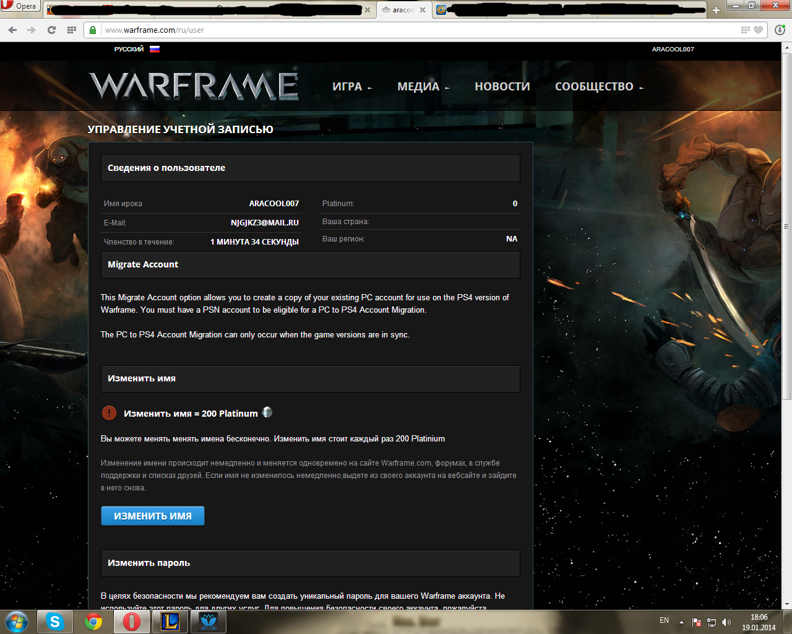This screenshot has height=634, width=792.
Task: Click the Platinum balance value 0
Action: 515,203
